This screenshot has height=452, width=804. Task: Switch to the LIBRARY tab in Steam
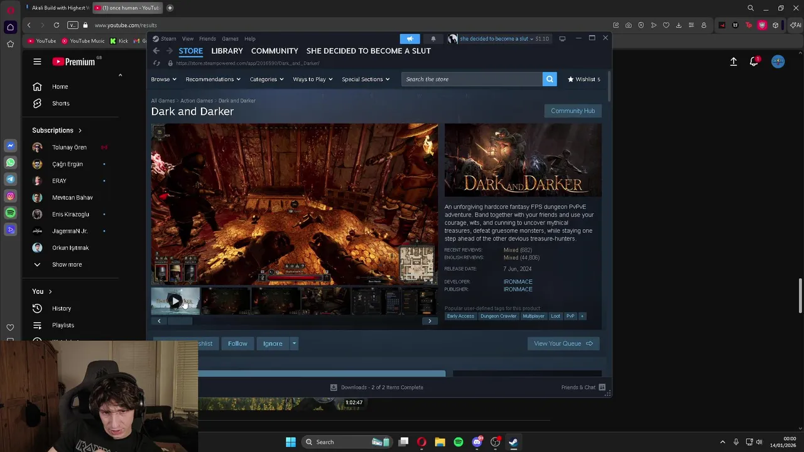tap(227, 51)
